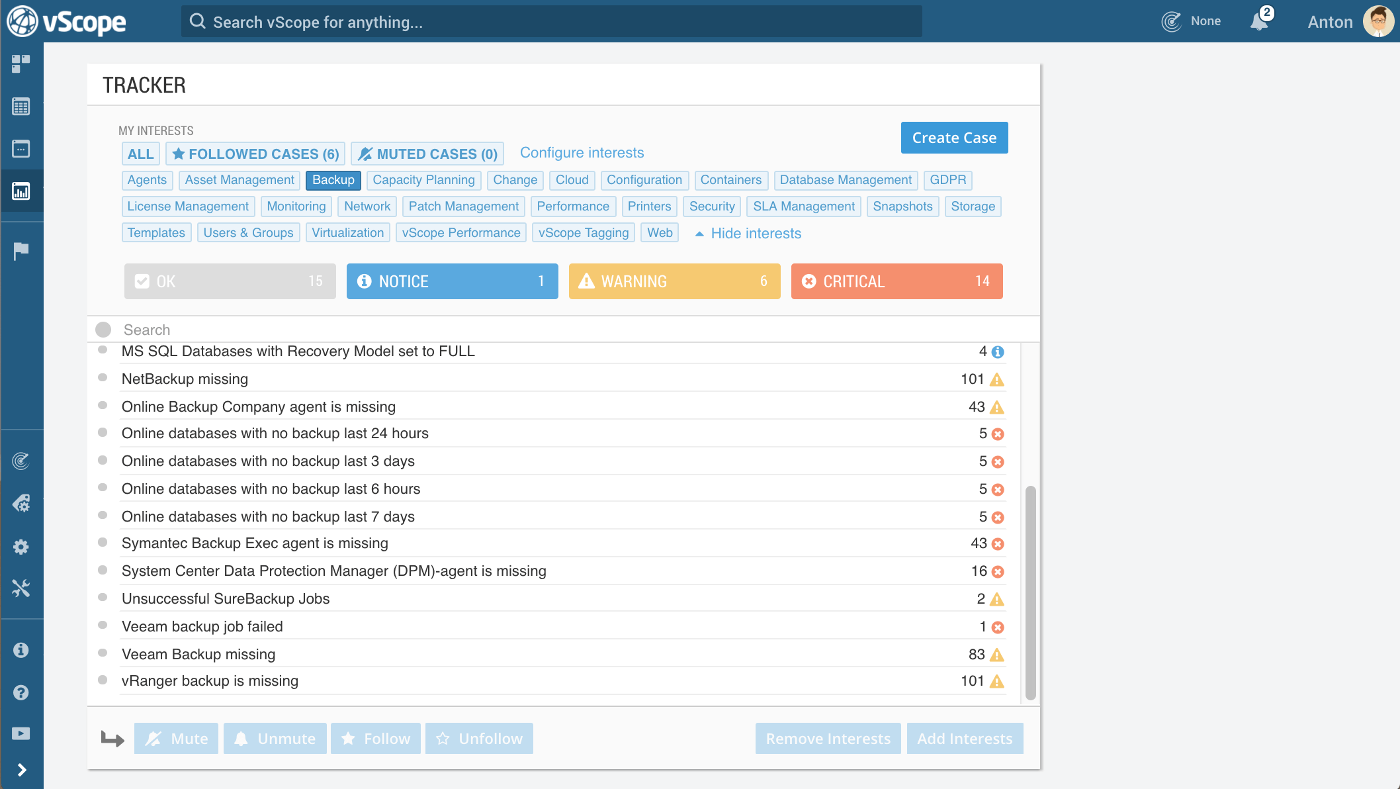Select circle for vRanger backup is missing
Viewport: 1400px width, 789px height.
click(x=103, y=680)
